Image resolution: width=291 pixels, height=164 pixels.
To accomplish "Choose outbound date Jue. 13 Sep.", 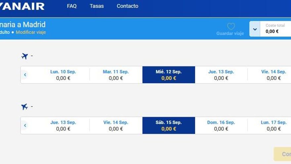I will 221,75.
